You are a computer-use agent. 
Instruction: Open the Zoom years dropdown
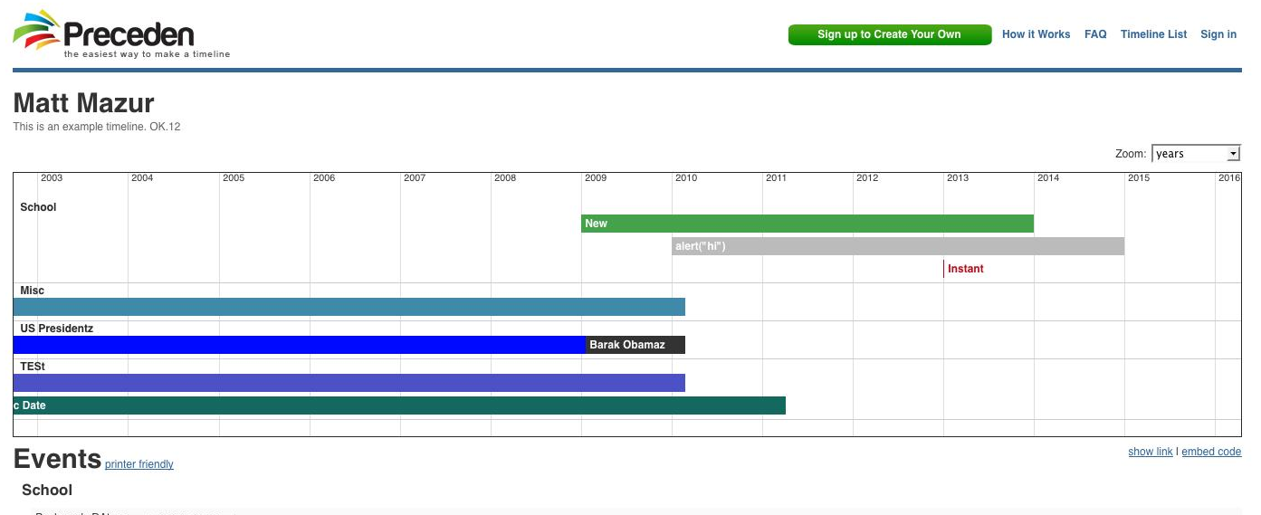(1195, 154)
